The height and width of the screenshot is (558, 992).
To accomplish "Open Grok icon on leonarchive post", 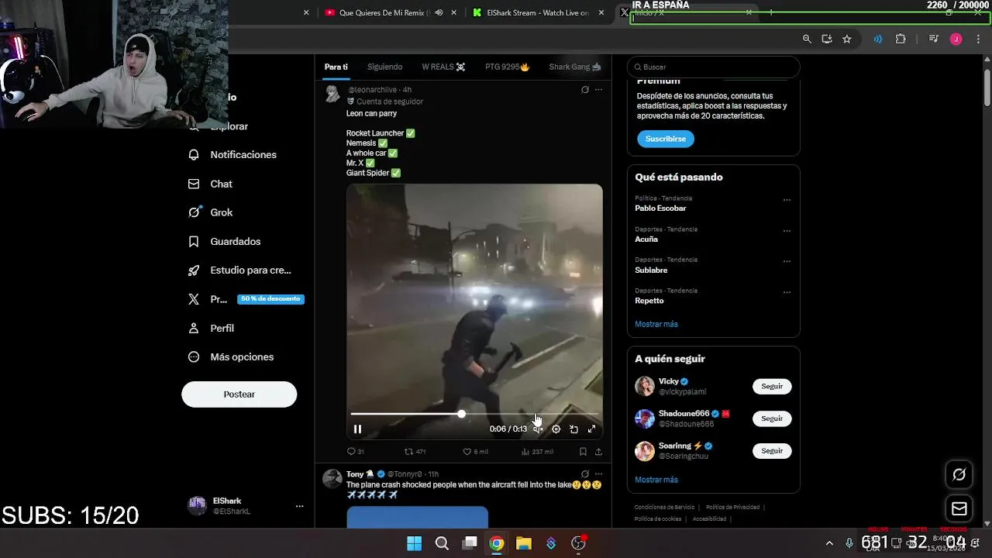I will [585, 90].
